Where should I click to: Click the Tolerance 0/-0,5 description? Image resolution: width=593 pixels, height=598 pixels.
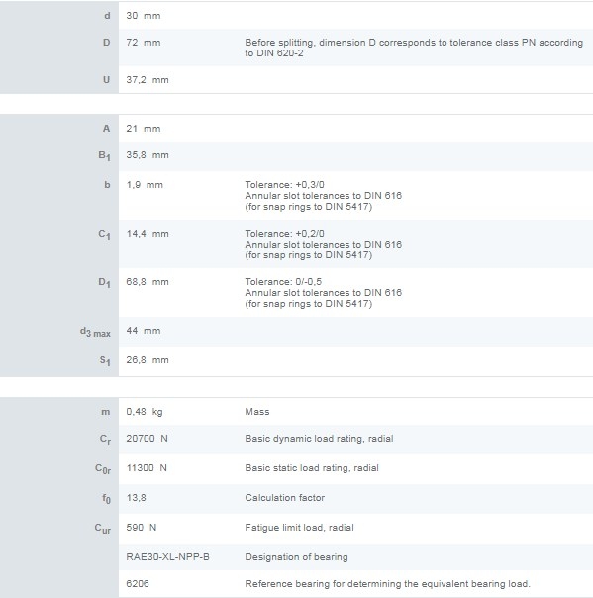[324, 292]
